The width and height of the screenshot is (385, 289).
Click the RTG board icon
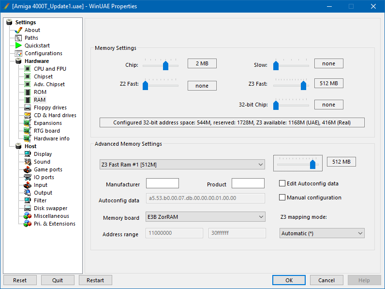pyautogui.click(x=28, y=131)
